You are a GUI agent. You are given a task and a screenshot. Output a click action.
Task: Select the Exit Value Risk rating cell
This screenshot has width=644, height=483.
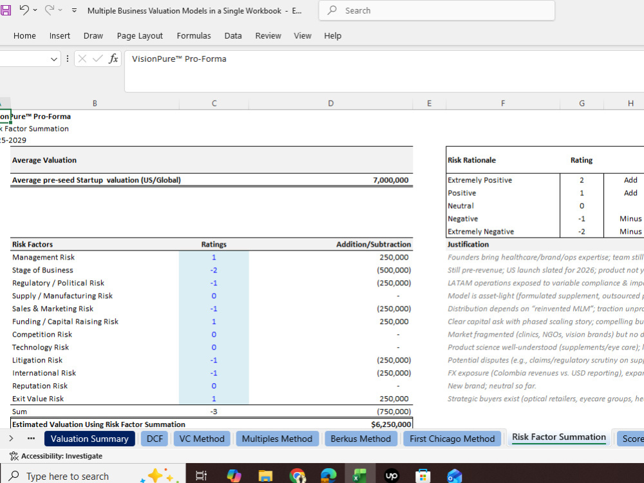pyautogui.click(x=214, y=399)
